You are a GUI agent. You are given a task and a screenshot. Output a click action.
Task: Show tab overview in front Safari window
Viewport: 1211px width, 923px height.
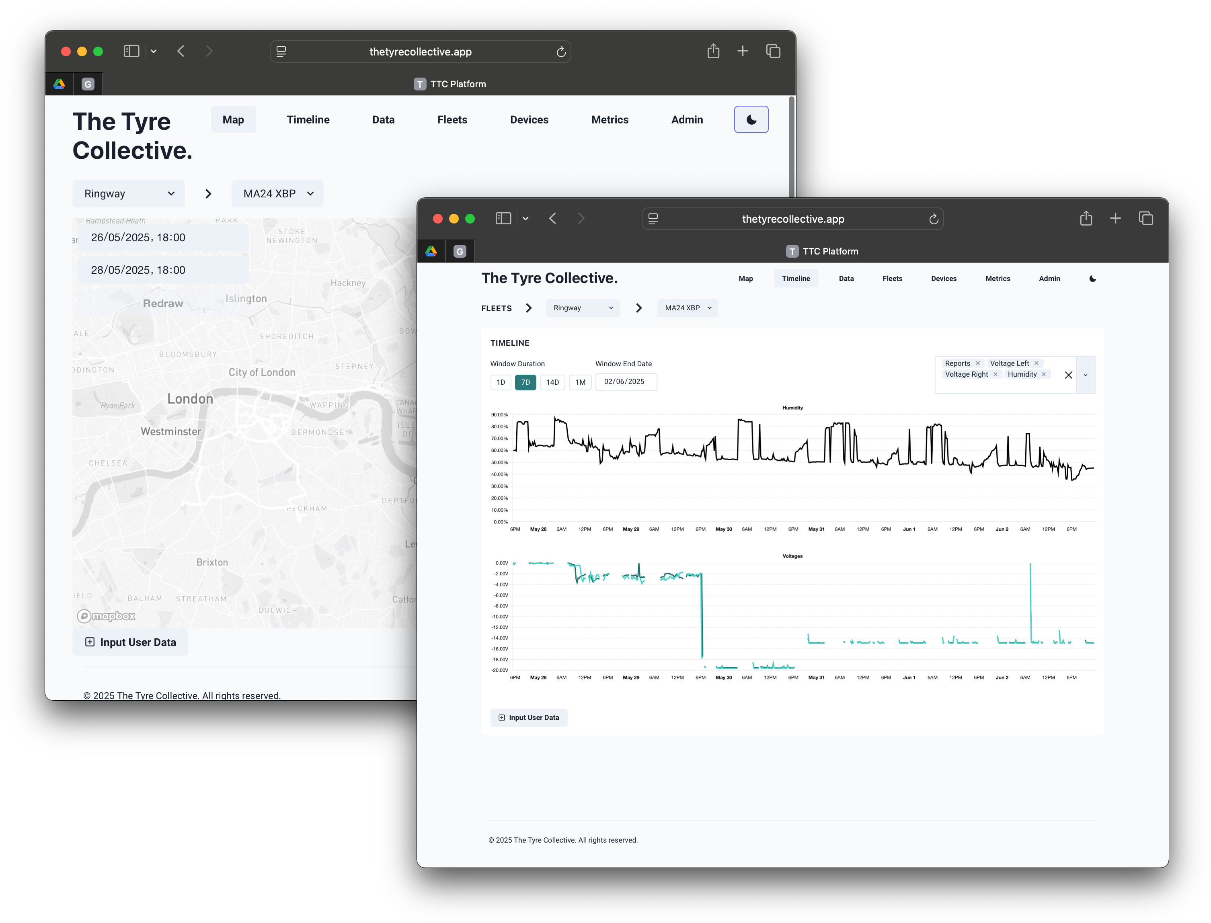(x=1145, y=219)
